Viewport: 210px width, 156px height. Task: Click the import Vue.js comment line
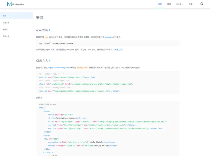click(51, 74)
